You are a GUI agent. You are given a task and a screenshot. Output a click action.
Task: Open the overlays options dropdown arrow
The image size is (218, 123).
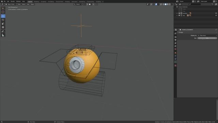pos(158,4)
